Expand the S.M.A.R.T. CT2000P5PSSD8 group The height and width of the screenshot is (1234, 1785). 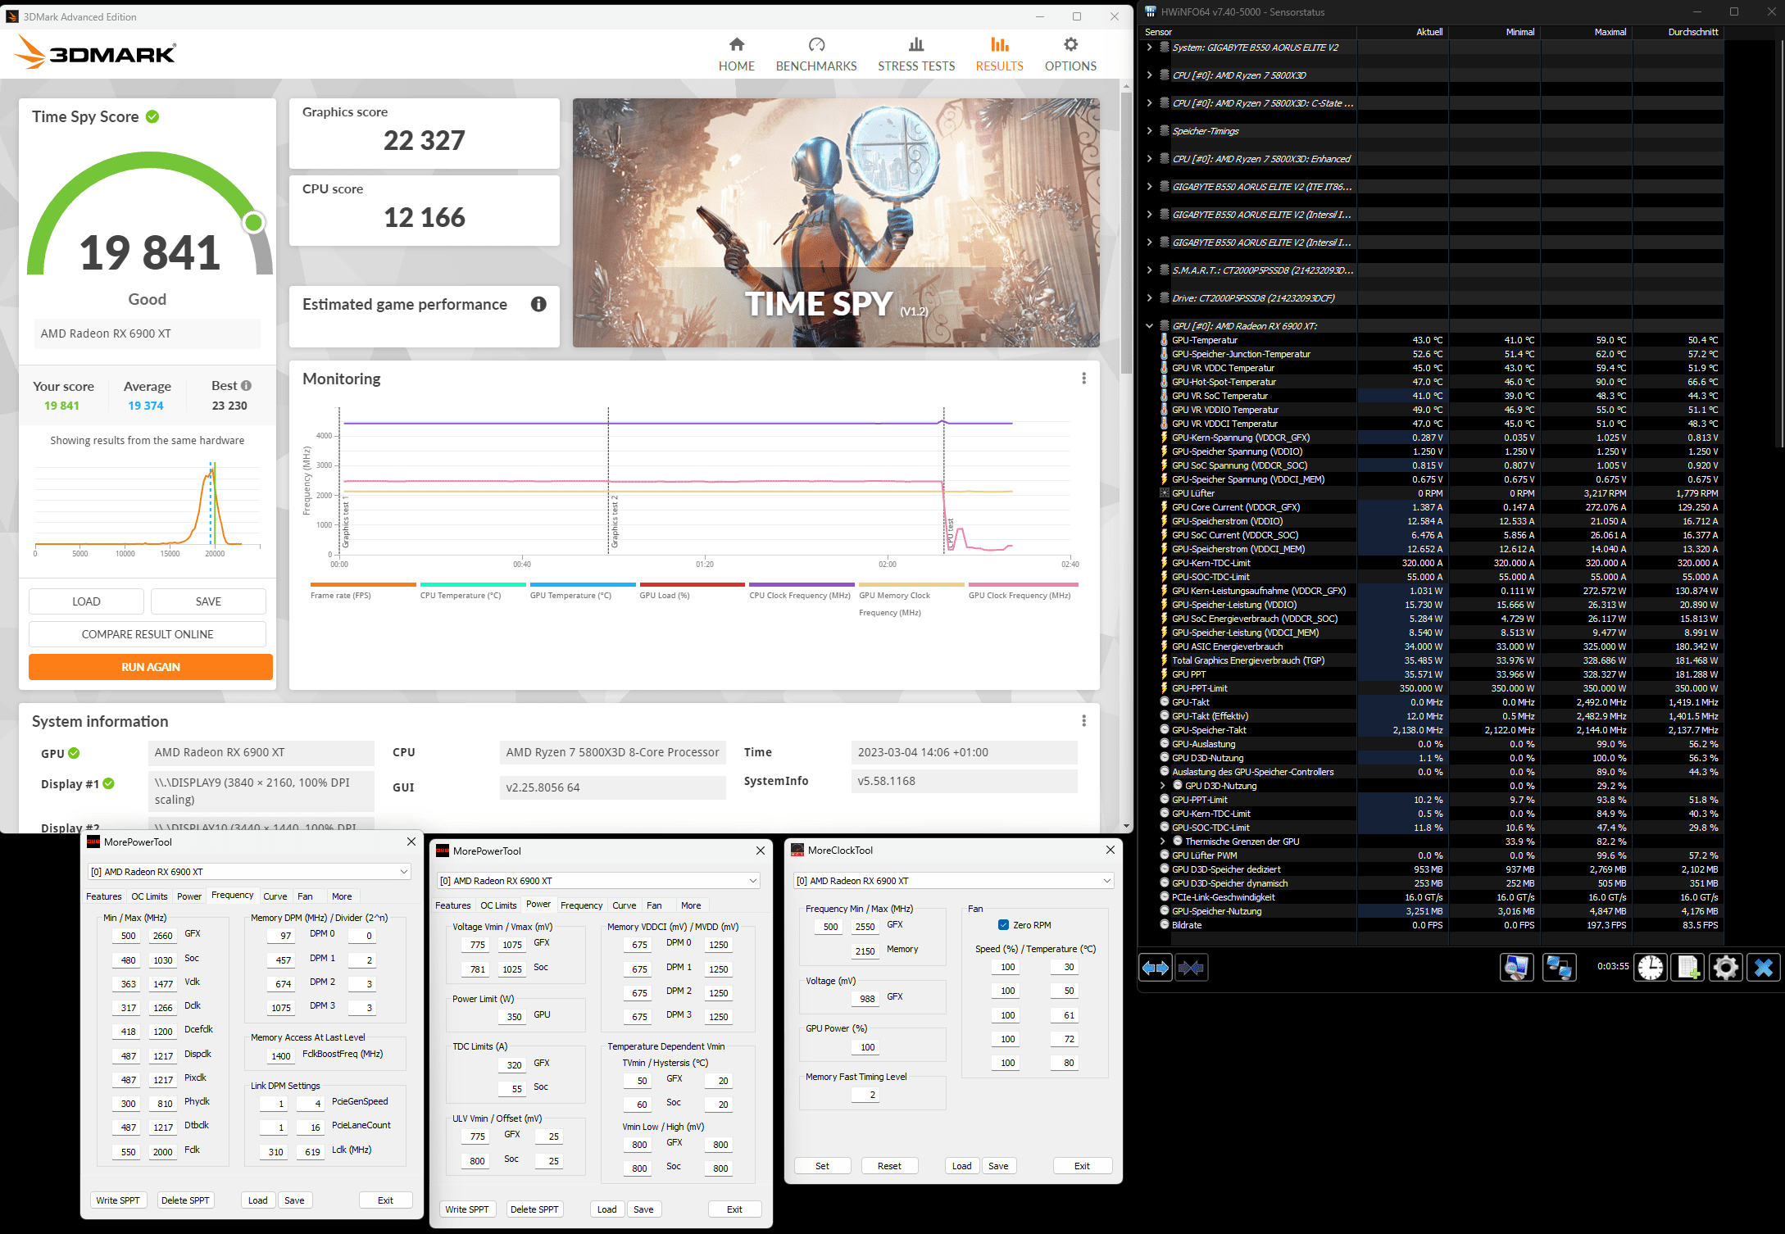pos(1149,270)
